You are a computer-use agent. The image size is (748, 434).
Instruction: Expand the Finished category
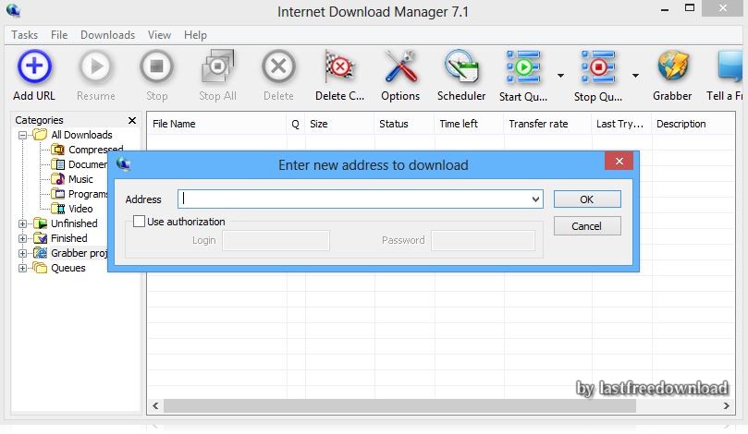click(x=22, y=238)
